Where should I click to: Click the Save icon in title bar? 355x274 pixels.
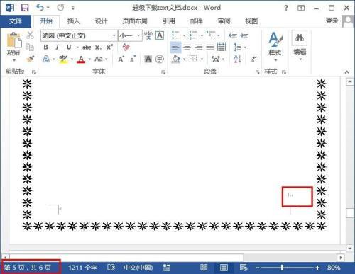[25, 8]
